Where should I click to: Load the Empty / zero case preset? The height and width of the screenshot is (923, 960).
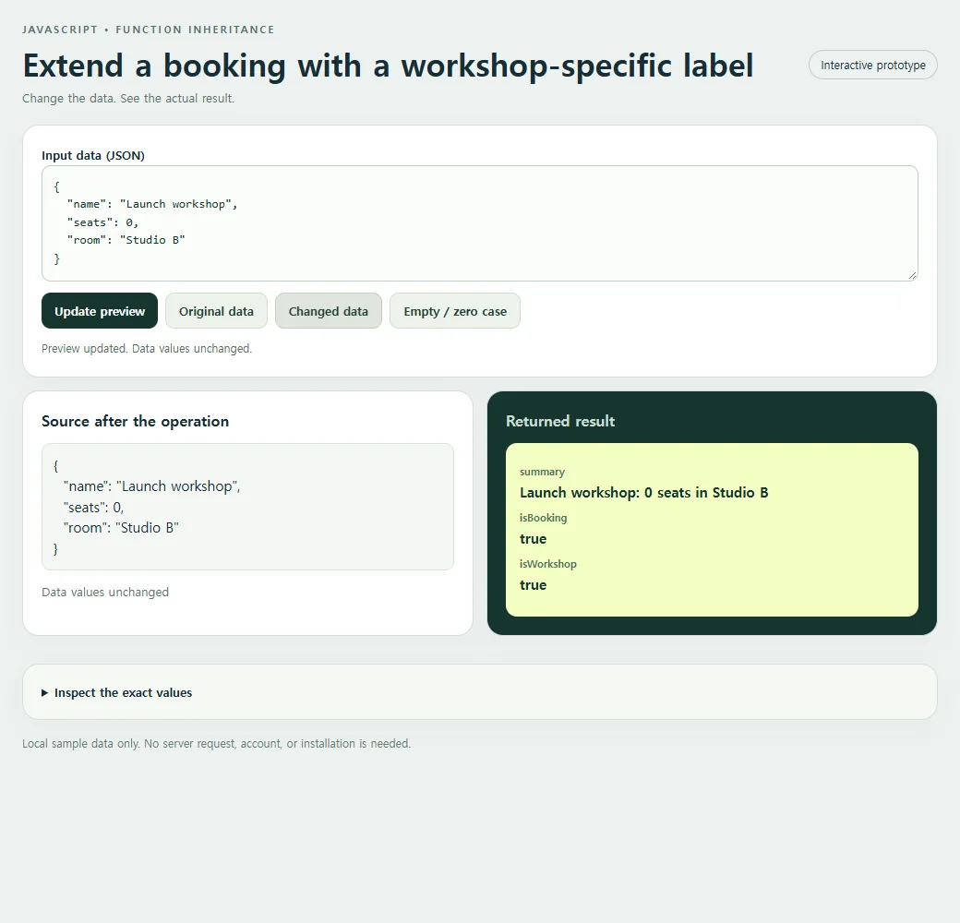455,311
